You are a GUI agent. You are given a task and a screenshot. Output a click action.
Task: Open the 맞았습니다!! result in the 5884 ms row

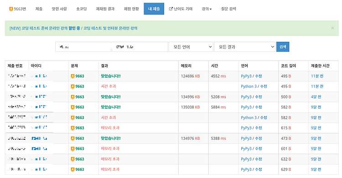click(111, 107)
